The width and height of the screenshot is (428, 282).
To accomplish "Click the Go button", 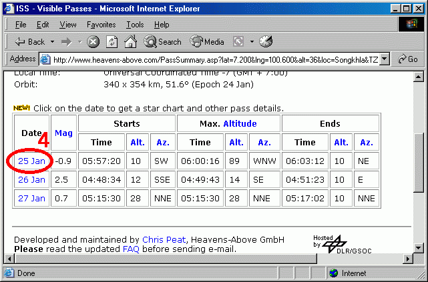I will [x=408, y=59].
